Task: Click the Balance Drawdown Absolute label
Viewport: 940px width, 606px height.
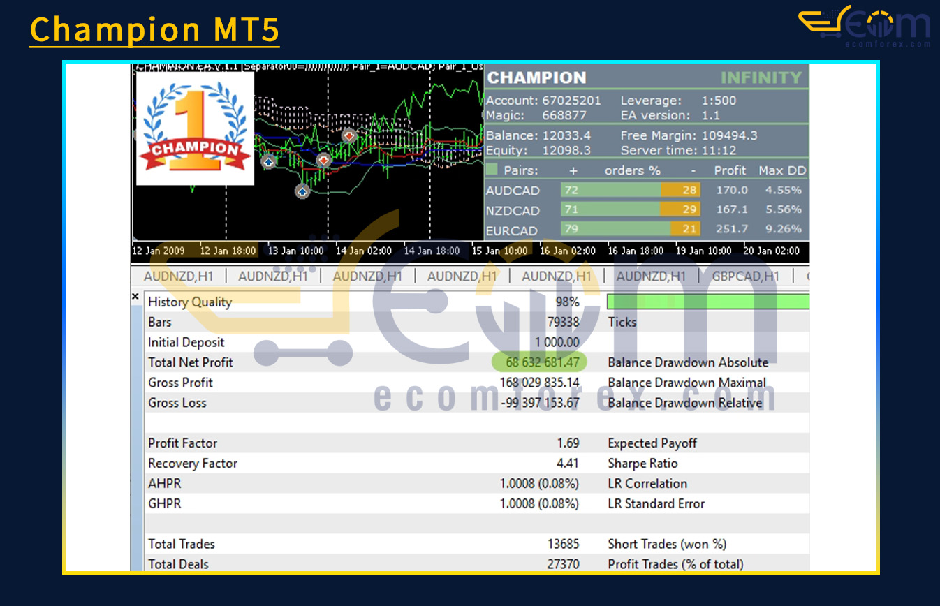Action: pos(688,362)
